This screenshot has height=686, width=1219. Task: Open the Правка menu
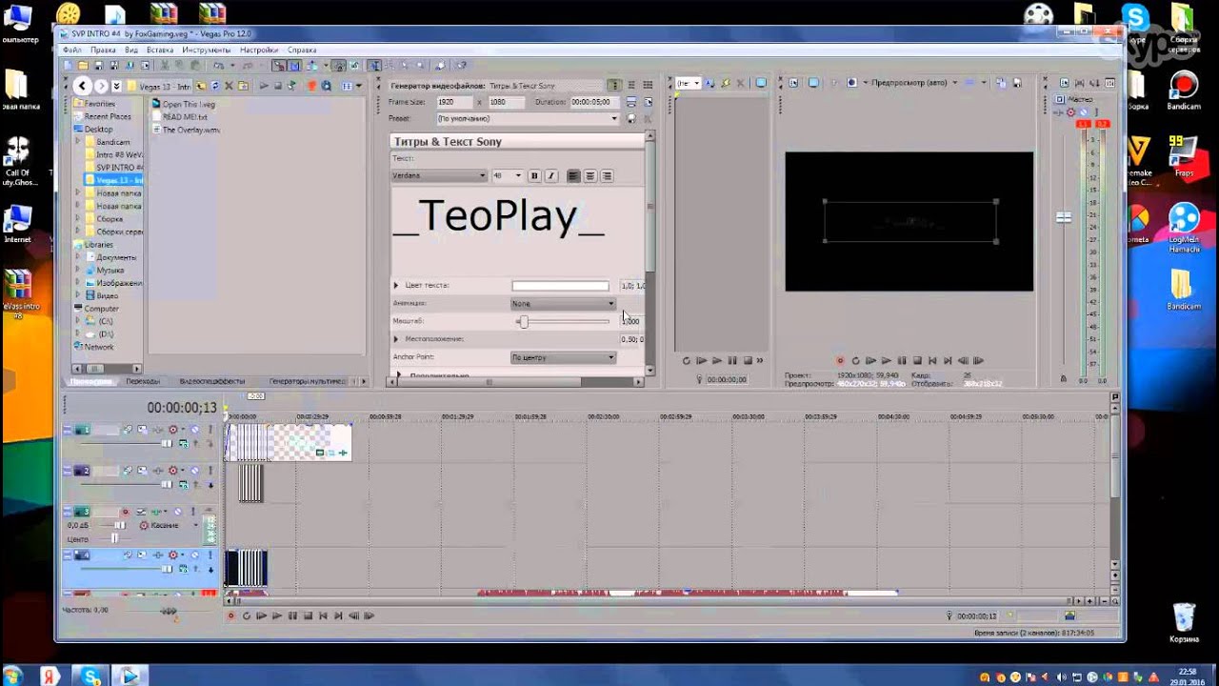(103, 50)
